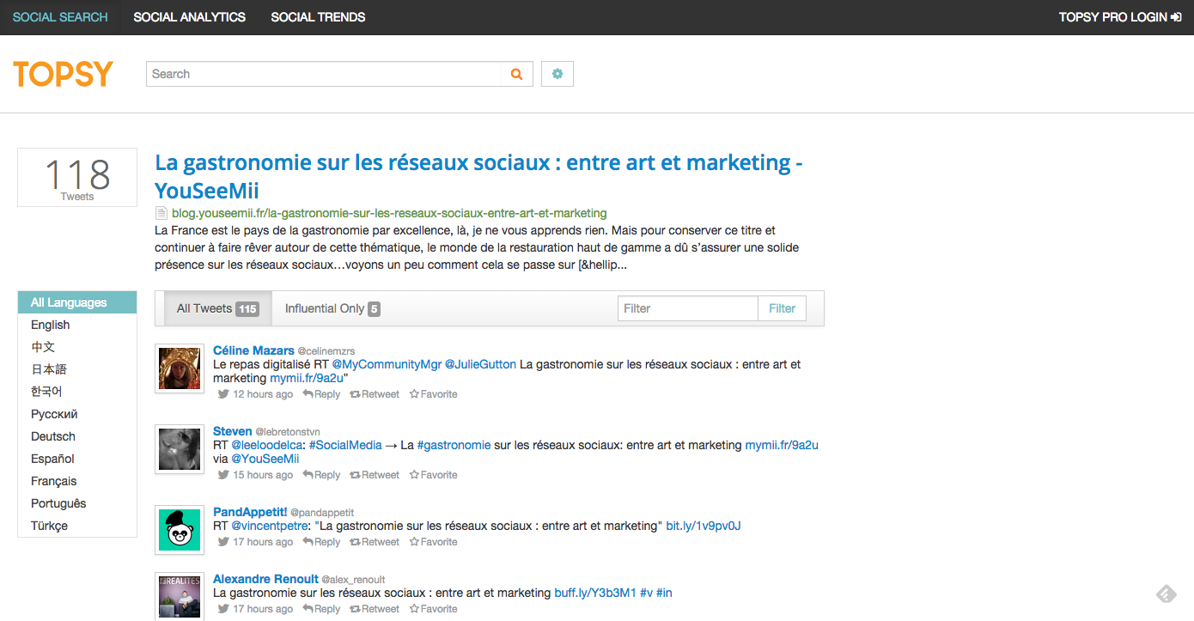
Task: Retweet PandAppetit! tweet
Action: point(375,542)
